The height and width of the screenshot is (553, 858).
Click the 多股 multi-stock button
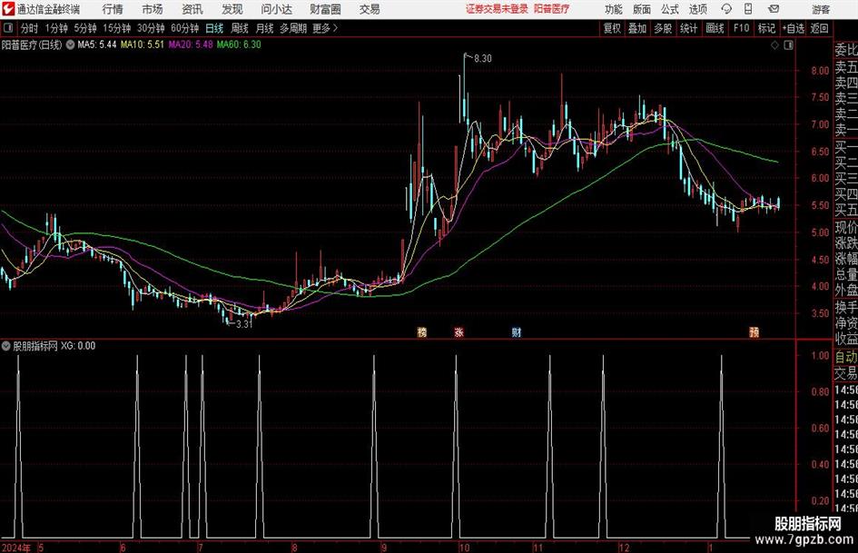(x=663, y=28)
